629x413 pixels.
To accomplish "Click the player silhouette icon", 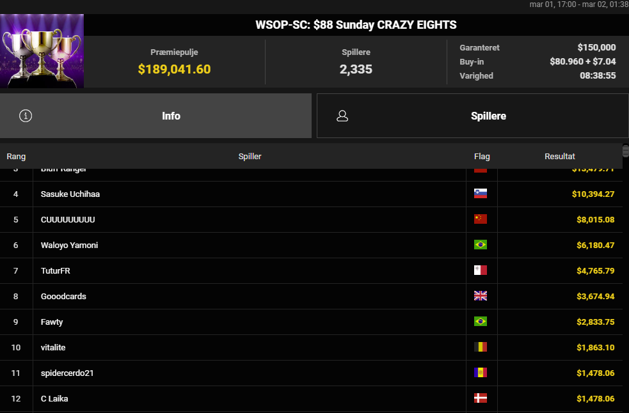I will click(342, 116).
